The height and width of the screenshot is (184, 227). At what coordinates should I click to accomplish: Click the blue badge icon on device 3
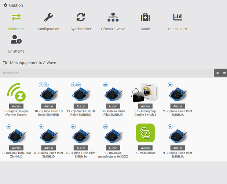pos(9,127)
